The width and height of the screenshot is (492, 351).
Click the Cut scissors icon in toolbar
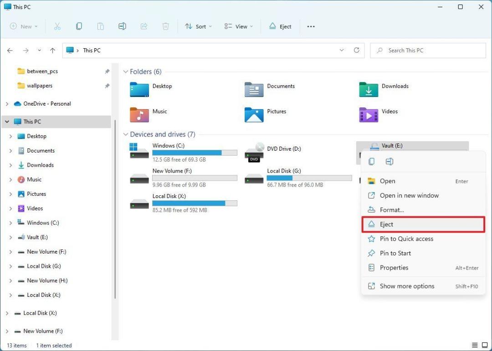[57, 26]
